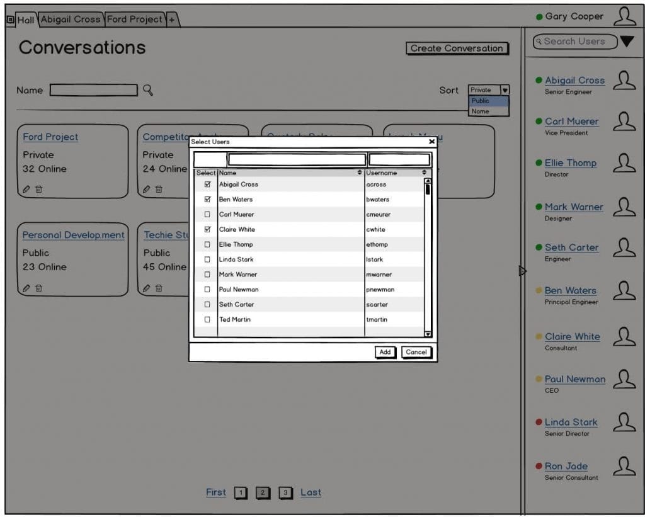Click the conversation Name search field
The width and height of the screenshot is (645, 517).
click(x=93, y=90)
